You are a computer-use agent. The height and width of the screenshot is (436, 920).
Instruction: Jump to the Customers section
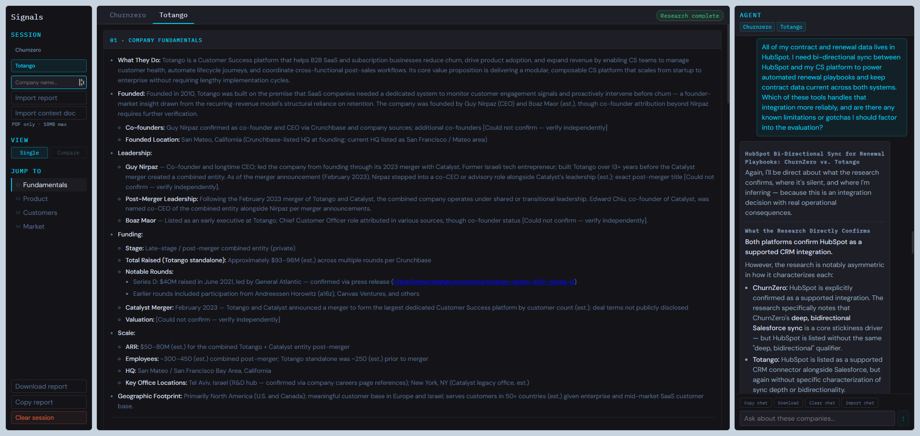(x=48, y=212)
